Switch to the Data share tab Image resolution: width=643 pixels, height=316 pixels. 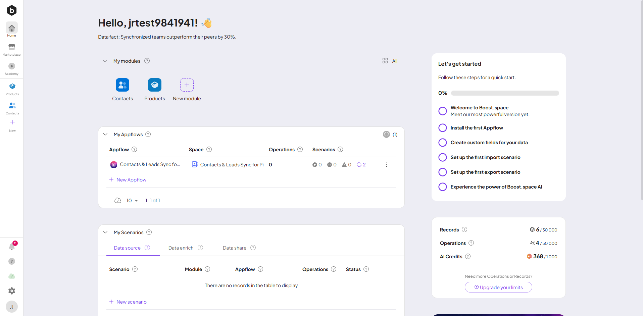coord(234,248)
